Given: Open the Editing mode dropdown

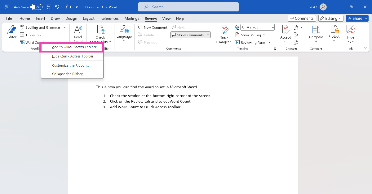Looking at the screenshot, I should (x=331, y=18).
